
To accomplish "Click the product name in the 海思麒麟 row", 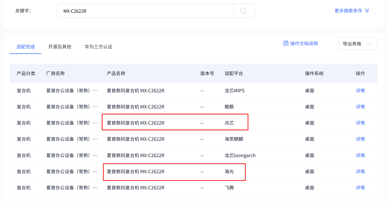I will click(x=136, y=139).
